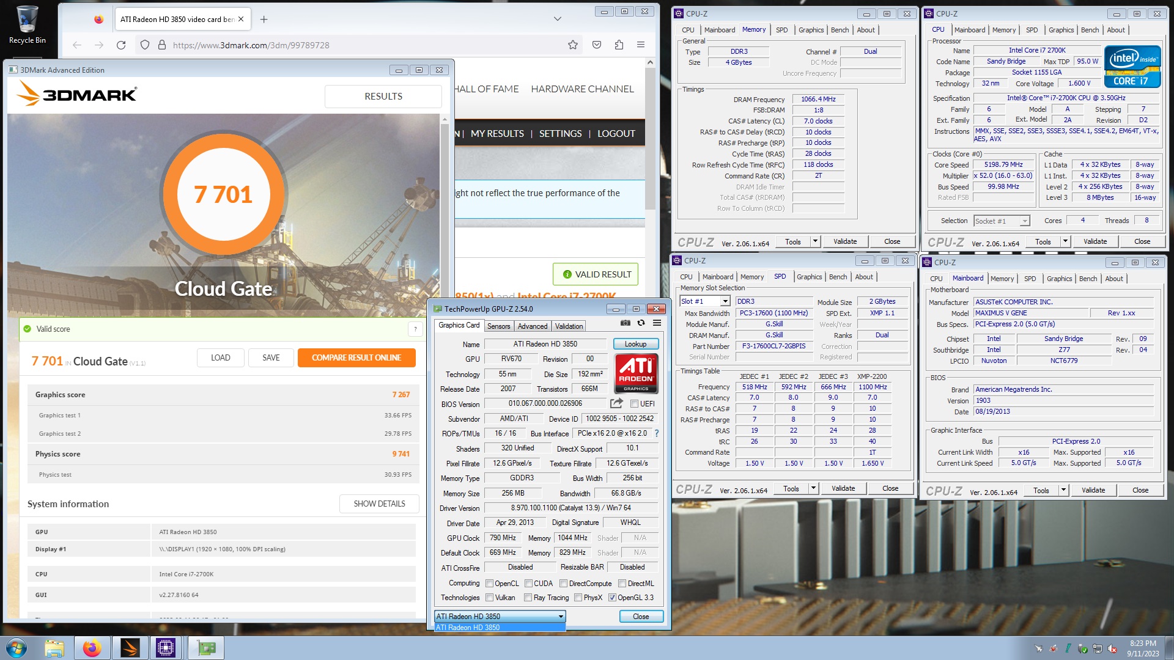Click the Bus Interface question mark icon
The height and width of the screenshot is (660, 1174).
(657, 433)
